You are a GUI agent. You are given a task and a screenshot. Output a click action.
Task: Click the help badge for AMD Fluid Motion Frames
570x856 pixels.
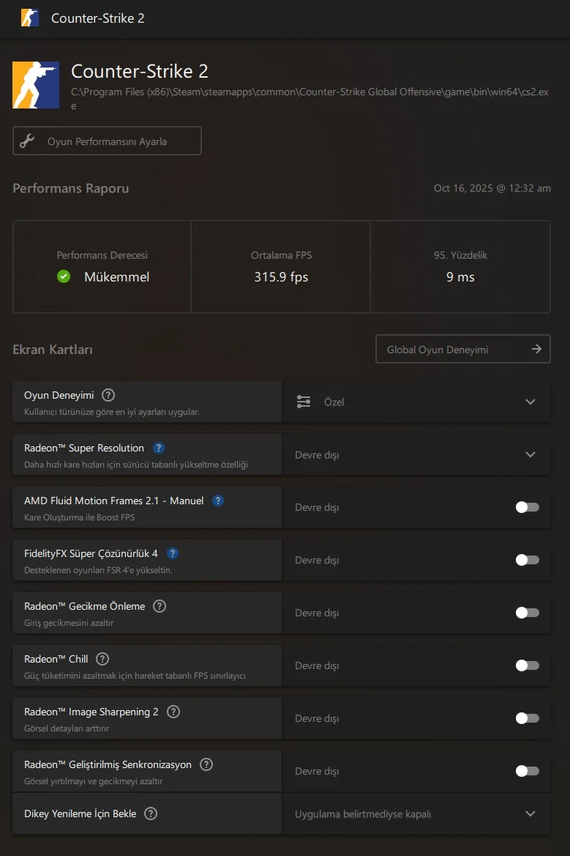(218, 501)
